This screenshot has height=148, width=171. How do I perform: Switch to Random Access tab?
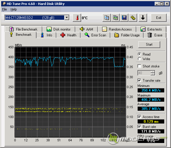point(117,29)
